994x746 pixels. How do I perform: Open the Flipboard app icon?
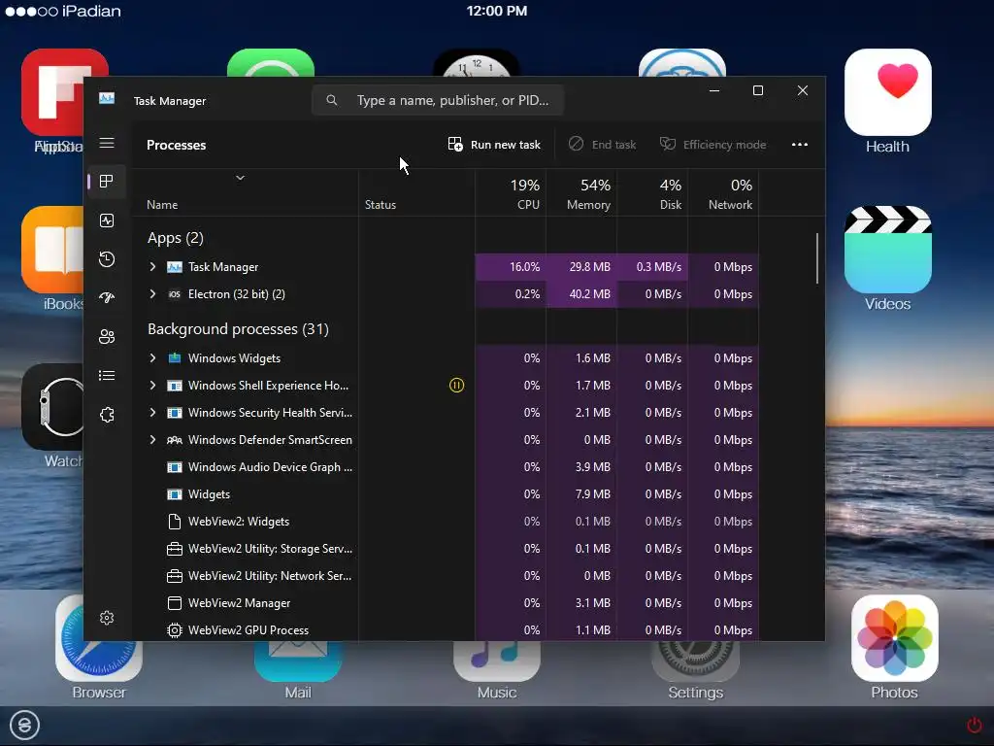click(x=52, y=92)
